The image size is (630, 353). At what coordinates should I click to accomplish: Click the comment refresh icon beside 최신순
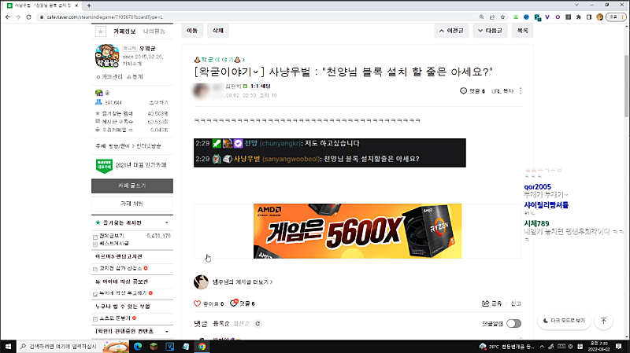[x=257, y=323]
